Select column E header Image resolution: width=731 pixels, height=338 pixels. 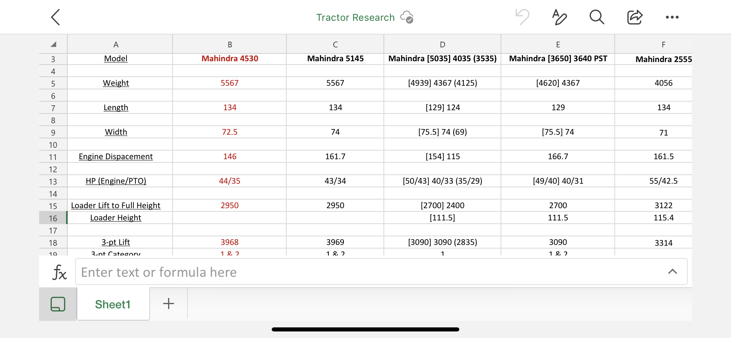coord(558,44)
